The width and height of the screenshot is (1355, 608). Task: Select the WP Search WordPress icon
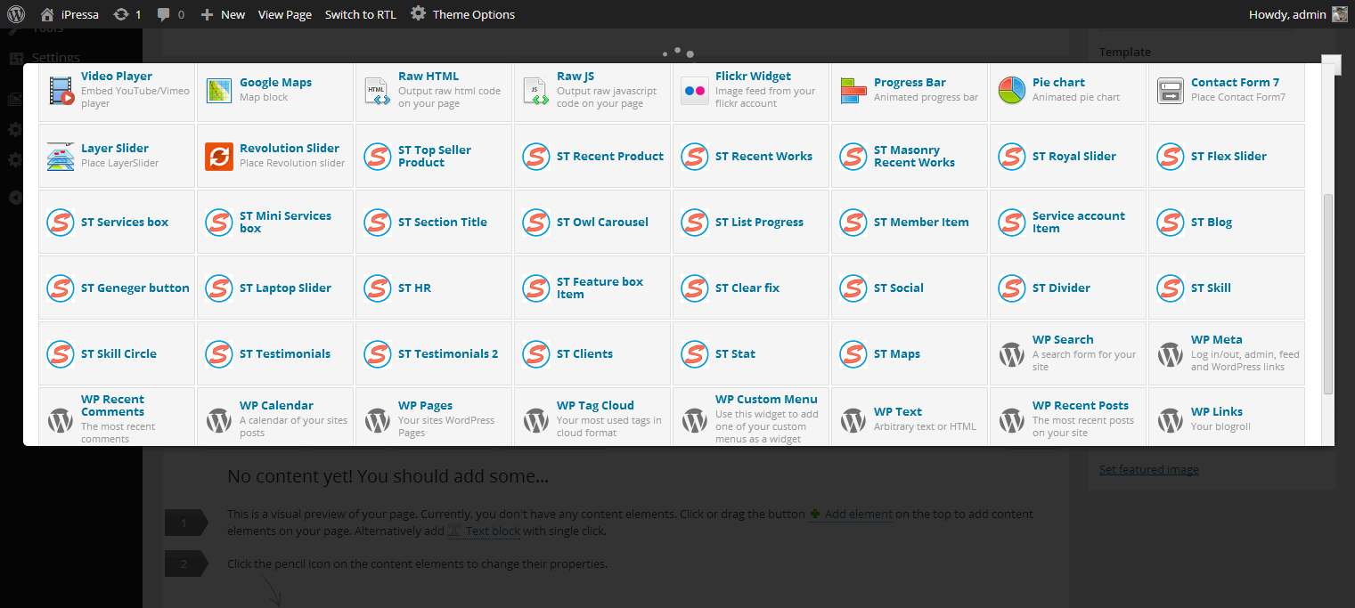click(1012, 354)
